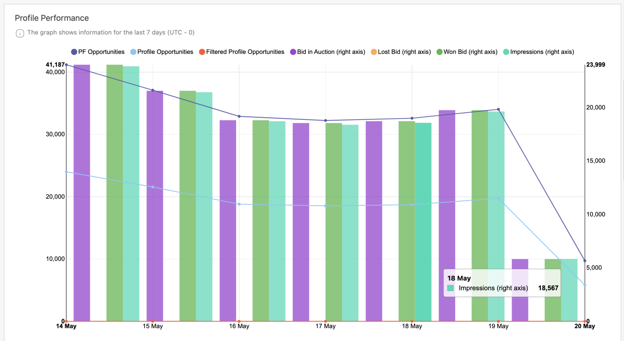The height and width of the screenshot is (341, 624).
Task: Toggle Bid in Auction legend entry
Action: 328,52
